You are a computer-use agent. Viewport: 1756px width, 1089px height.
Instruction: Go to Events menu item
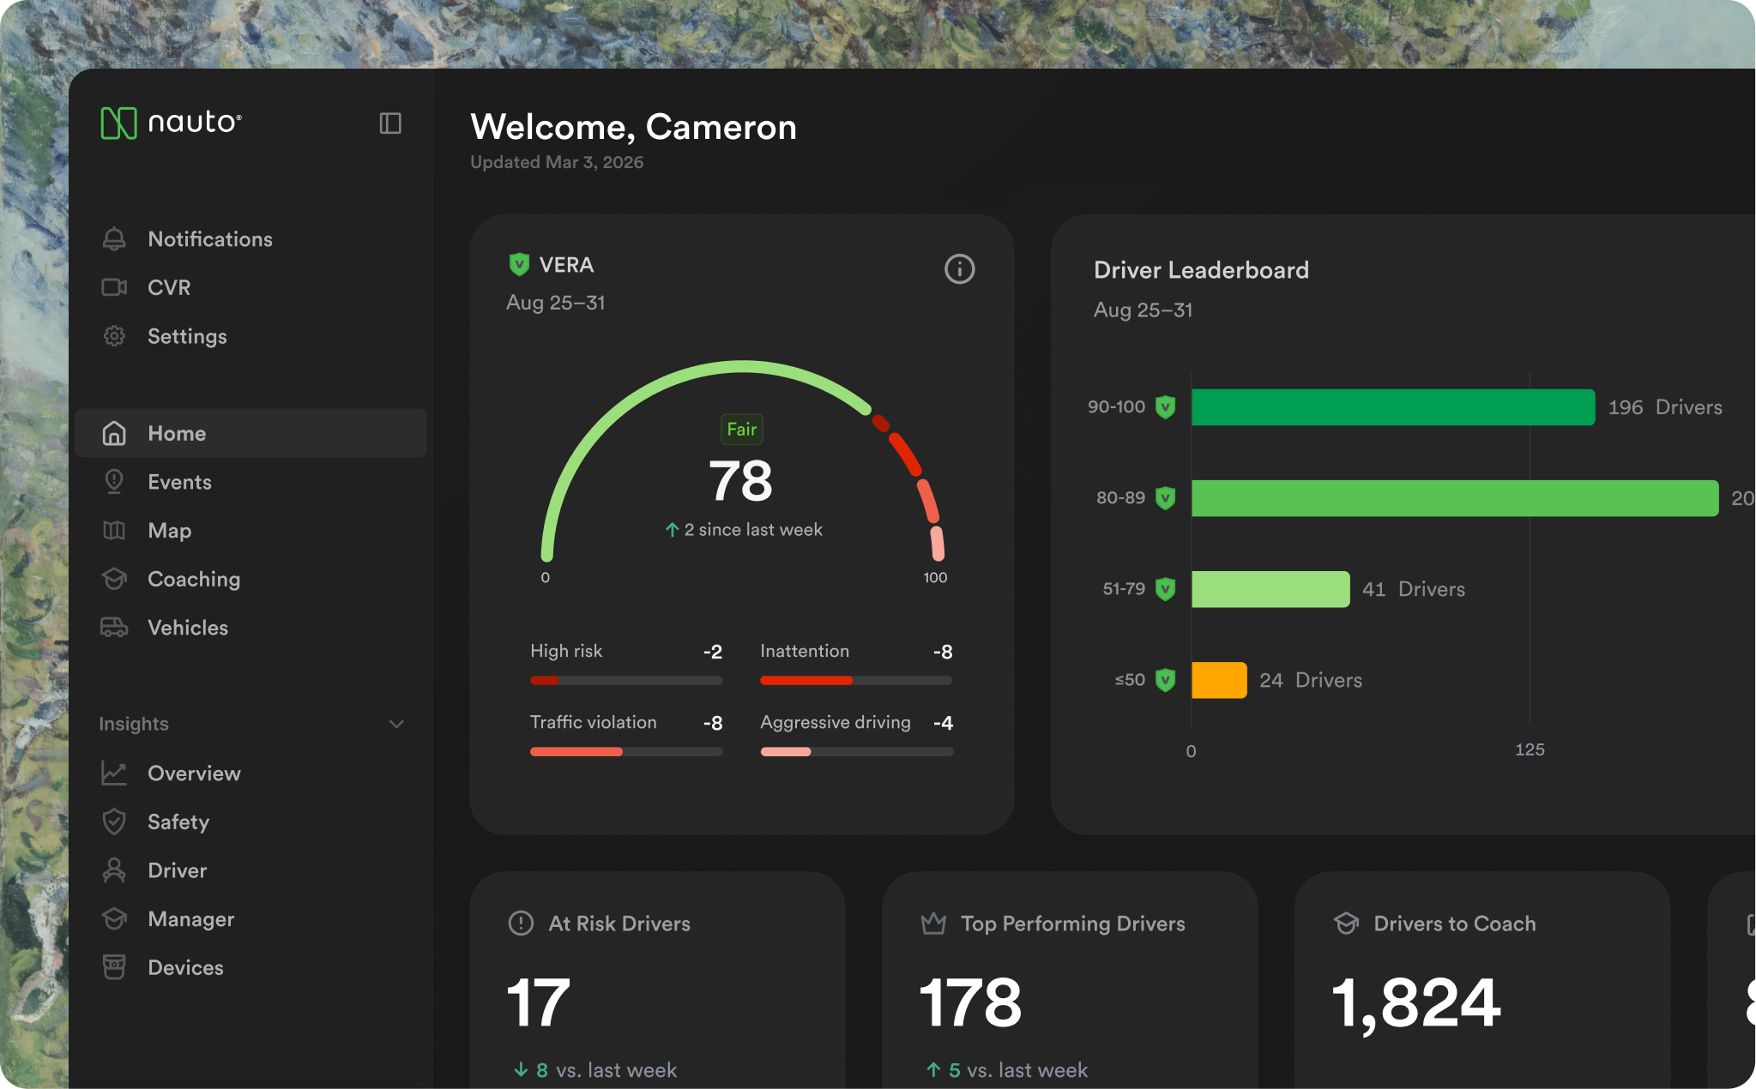[179, 482]
